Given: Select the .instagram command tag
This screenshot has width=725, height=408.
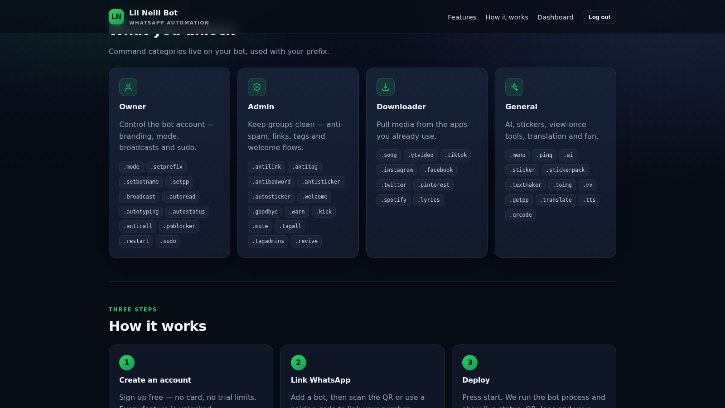Looking at the screenshot, I should click(396, 170).
